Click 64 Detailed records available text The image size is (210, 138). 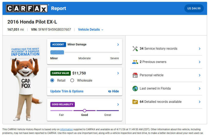pos(161,102)
